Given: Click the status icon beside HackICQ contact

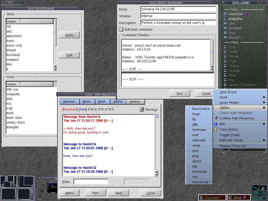Looking at the screenshot, I should tap(226, 14).
